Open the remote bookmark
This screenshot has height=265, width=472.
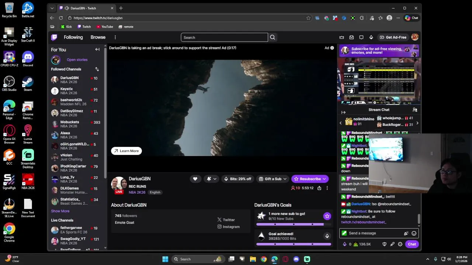coord(126,27)
